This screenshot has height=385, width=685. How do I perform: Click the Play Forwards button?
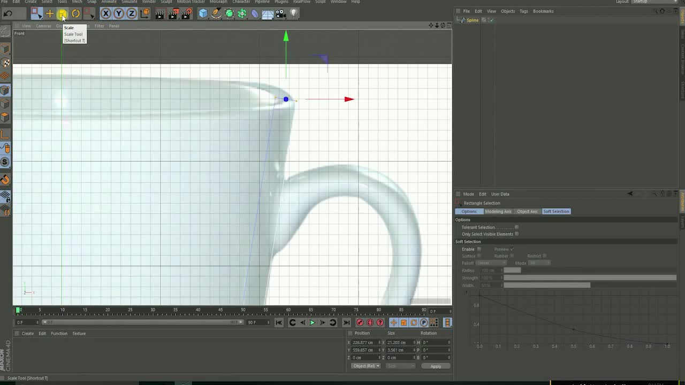coord(313,322)
